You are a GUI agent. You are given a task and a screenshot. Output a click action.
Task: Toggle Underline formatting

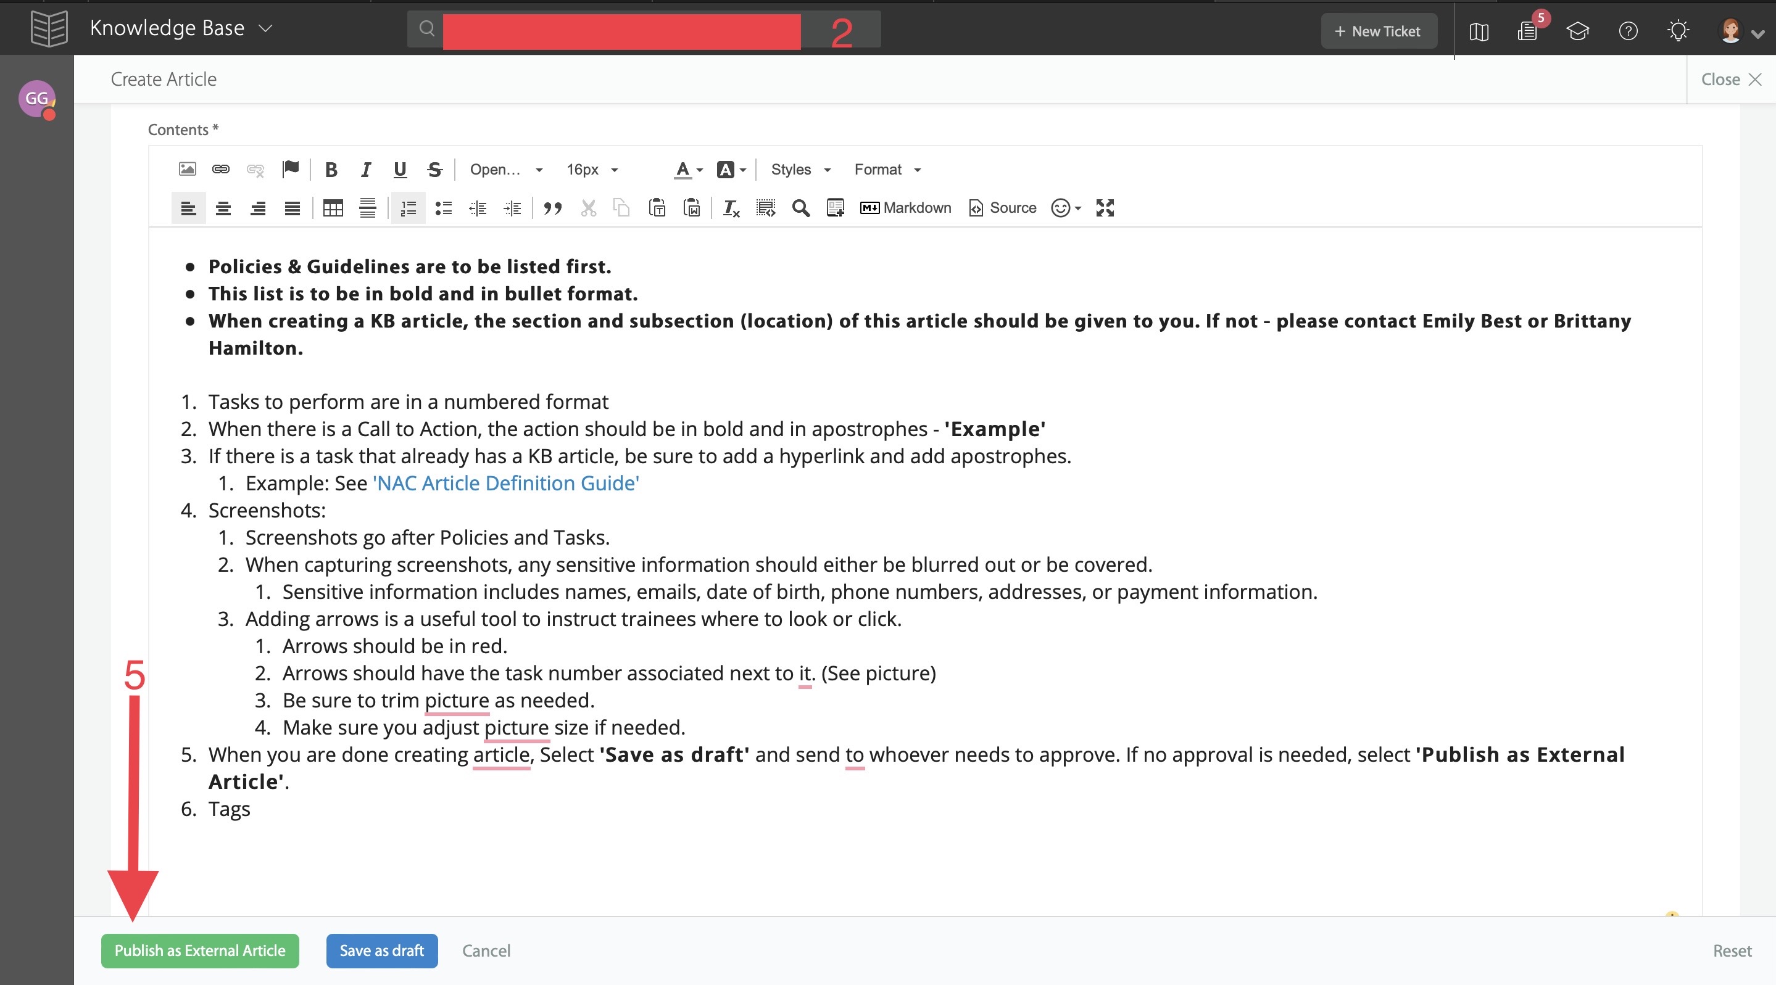pyautogui.click(x=400, y=170)
